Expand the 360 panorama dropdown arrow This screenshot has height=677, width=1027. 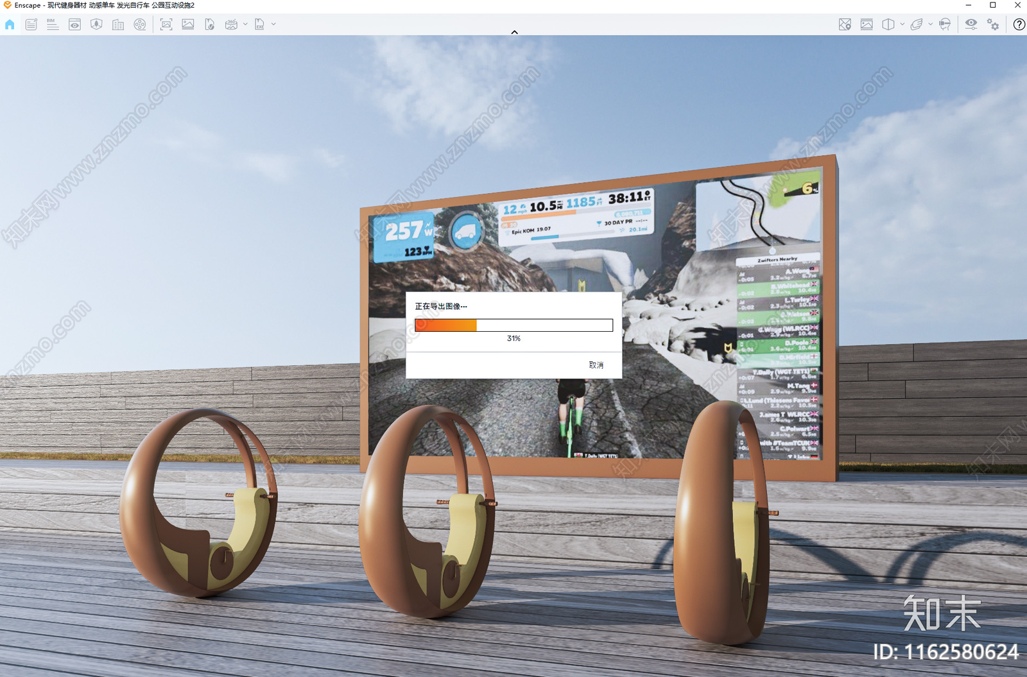[245, 24]
